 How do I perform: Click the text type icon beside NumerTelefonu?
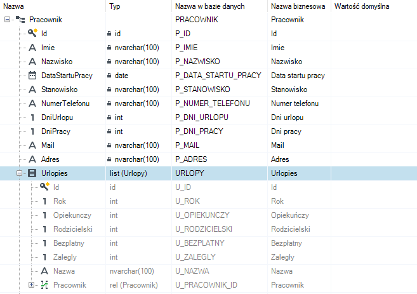click(x=32, y=104)
